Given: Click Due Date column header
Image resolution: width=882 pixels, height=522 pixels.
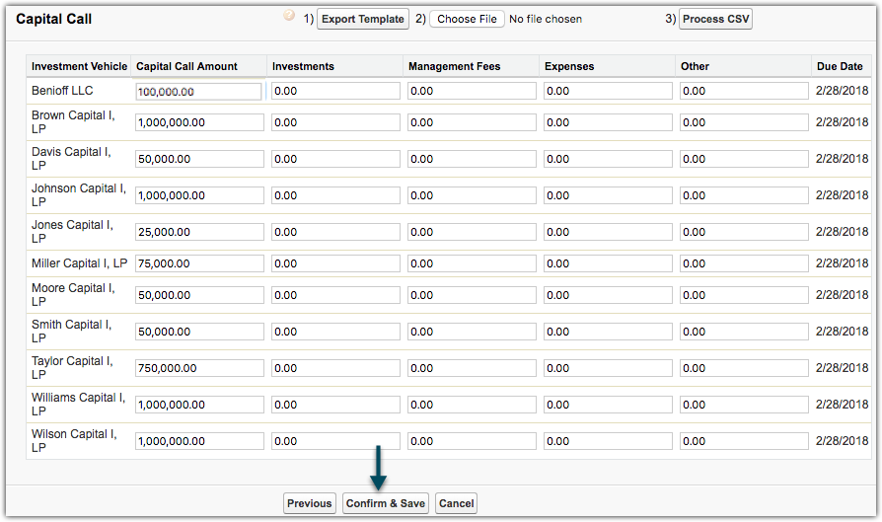Looking at the screenshot, I should point(840,66).
